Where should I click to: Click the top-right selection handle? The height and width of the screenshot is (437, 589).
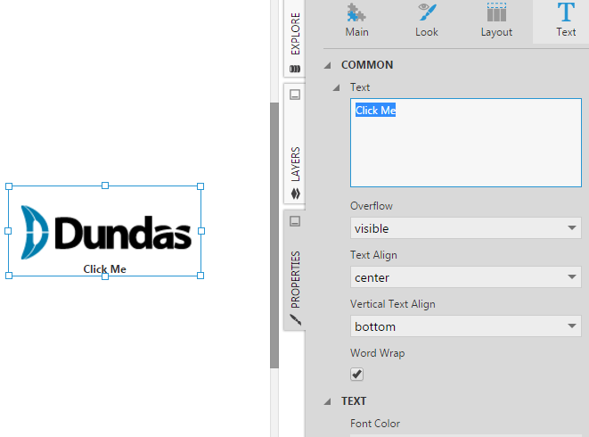200,186
